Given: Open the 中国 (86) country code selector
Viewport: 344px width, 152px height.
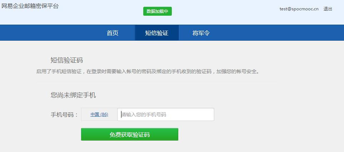Looking at the screenshot, I should tap(99, 115).
